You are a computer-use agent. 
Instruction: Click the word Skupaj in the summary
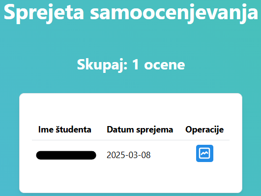click(x=102, y=65)
